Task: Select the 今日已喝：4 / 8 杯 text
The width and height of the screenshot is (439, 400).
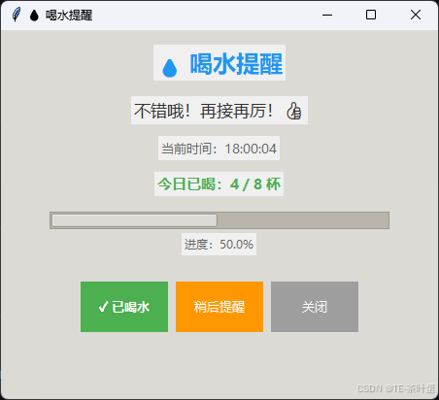Action: point(219,184)
